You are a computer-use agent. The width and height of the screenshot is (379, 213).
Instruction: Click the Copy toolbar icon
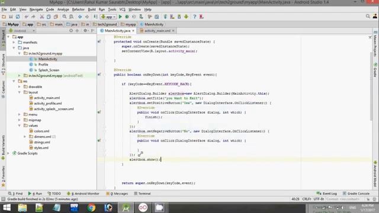(x=49, y=17)
